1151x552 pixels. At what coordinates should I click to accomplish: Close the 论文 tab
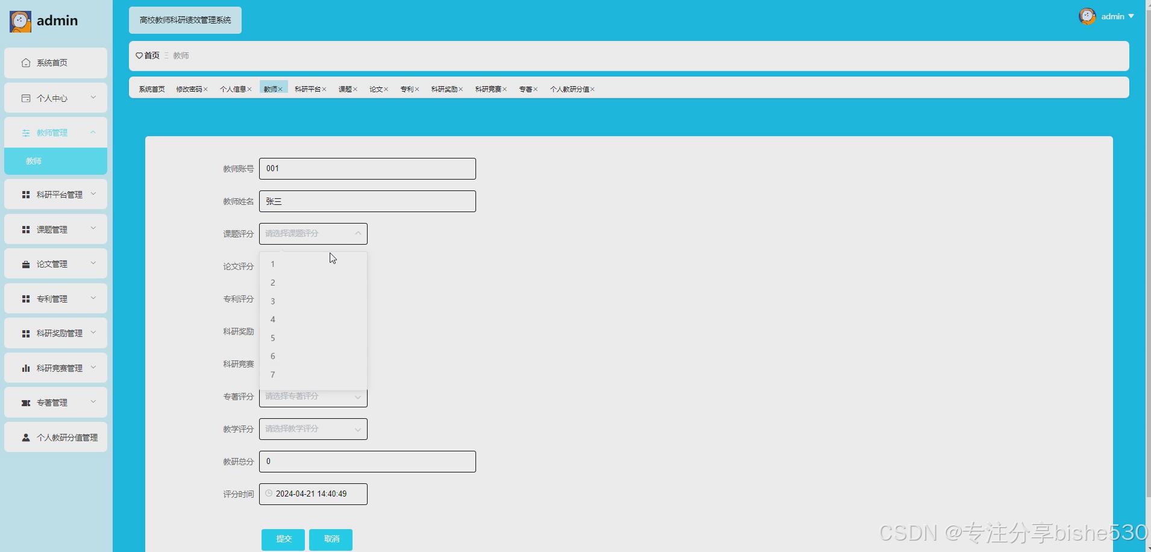[386, 89]
